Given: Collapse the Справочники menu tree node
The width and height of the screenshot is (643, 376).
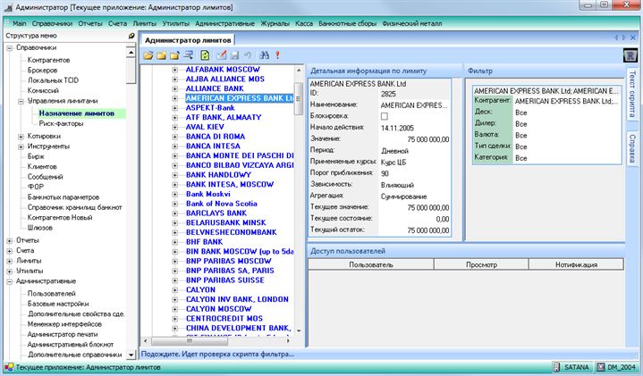Looking at the screenshot, I should coord(10,48).
